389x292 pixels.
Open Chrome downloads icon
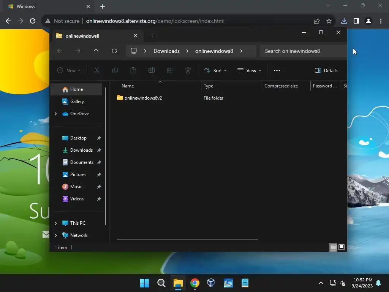tap(344, 21)
